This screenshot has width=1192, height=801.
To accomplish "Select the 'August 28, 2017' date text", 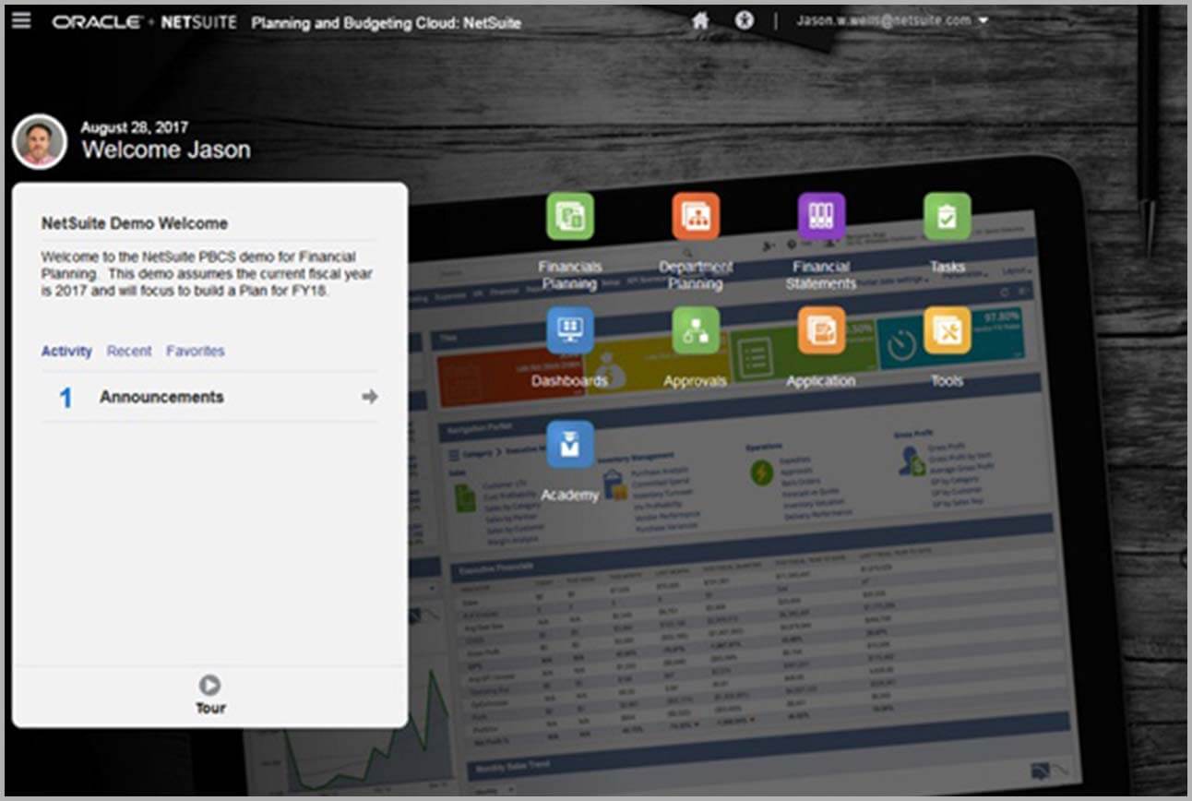I will point(135,127).
